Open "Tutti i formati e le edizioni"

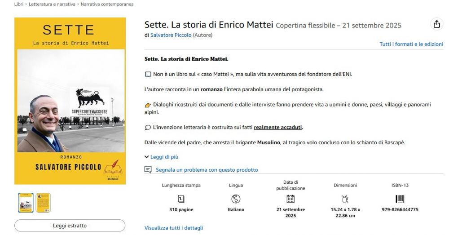tap(411, 44)
